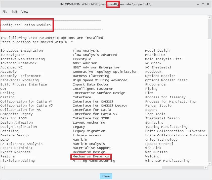Click the '3D Layout Integration' entry
Image resolution: width=212 pixels, height=180 pixels.
(22, 51)
